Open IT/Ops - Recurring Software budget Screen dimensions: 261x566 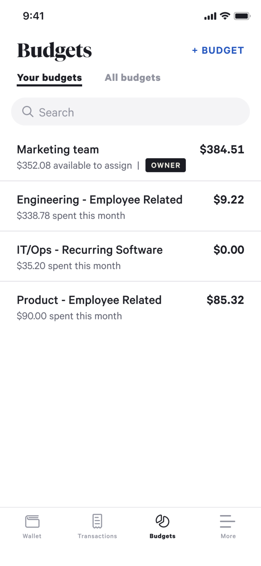click(x=90, y=250)
